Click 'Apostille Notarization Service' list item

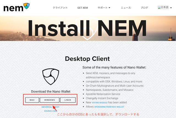click(x=103, y=94)
